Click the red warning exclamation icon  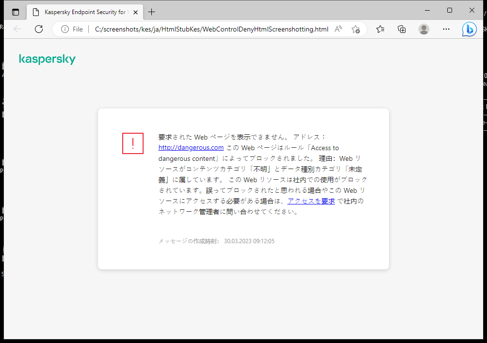pyautogui.click(x=132, y=143)
